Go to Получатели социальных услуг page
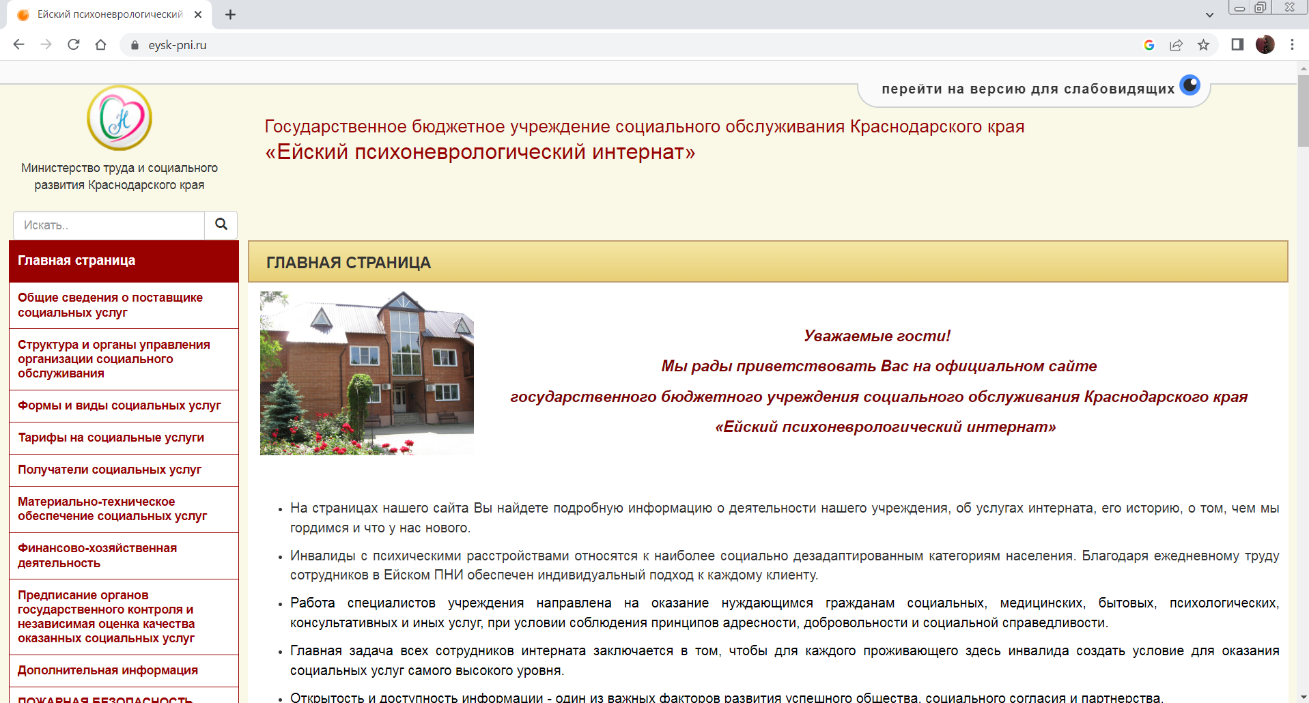 109,470
